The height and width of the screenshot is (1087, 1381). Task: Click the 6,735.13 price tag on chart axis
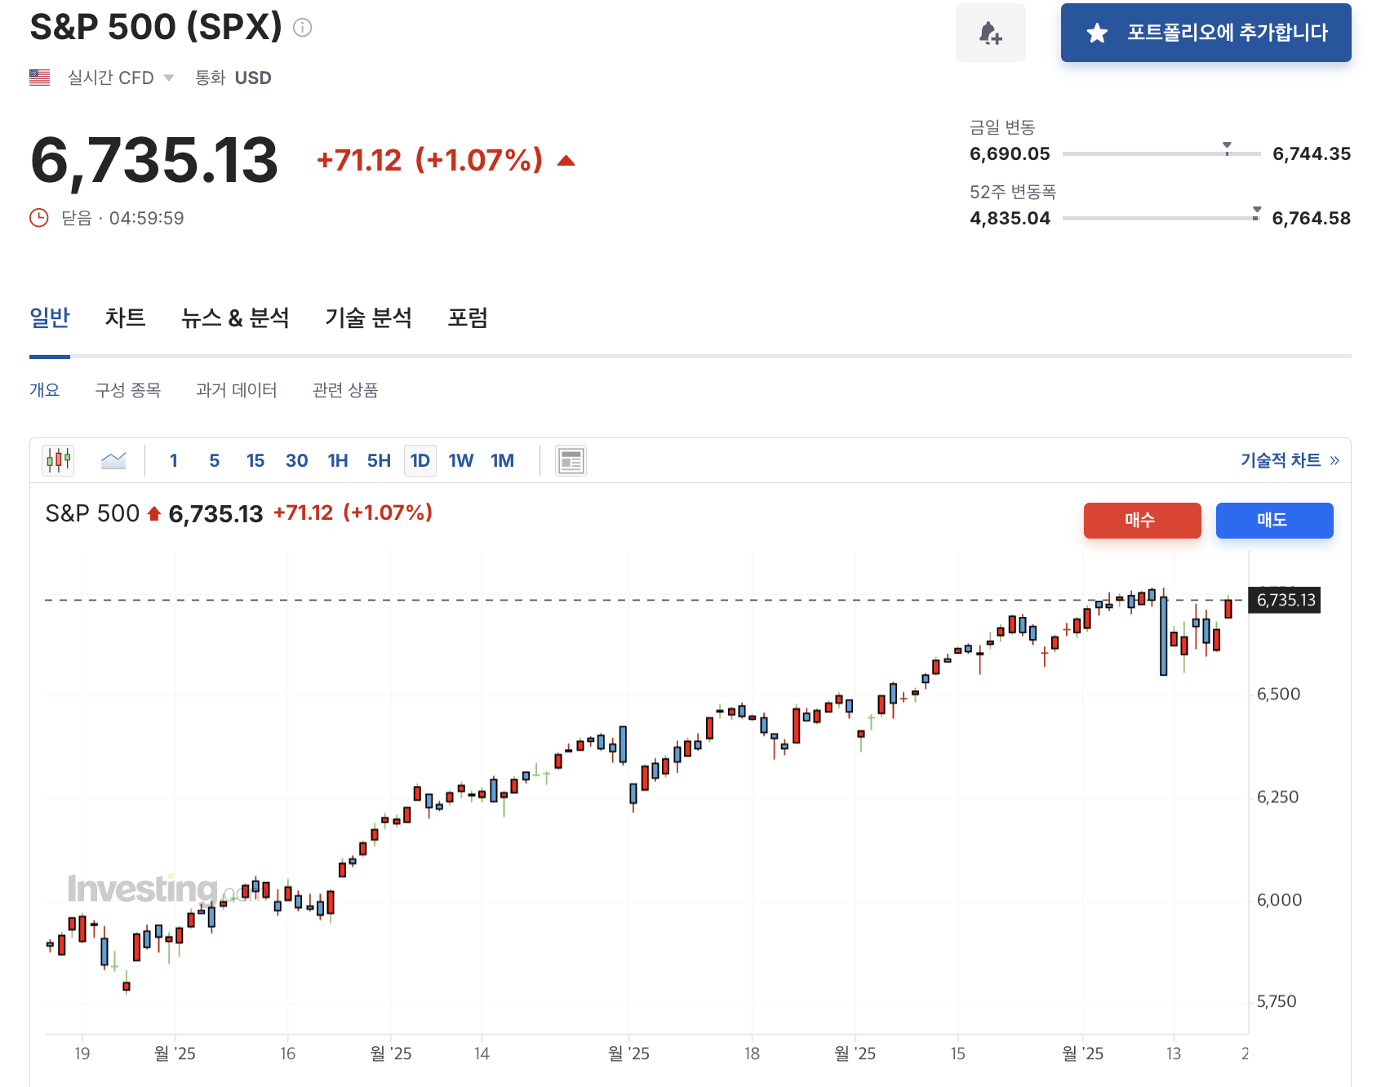click(x=1285, y=600)
